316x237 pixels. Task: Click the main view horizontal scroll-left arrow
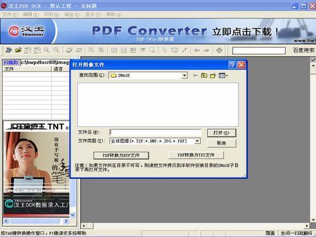[83, 226]
